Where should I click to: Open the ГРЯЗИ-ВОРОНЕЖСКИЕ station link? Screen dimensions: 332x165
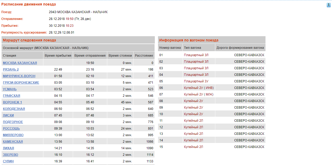point(21,83)
